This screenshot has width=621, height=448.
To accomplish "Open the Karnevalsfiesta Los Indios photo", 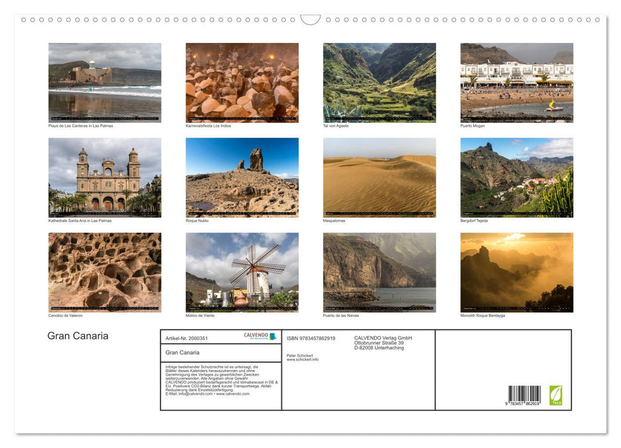I will pyautogui.click(x=242, y=82).
